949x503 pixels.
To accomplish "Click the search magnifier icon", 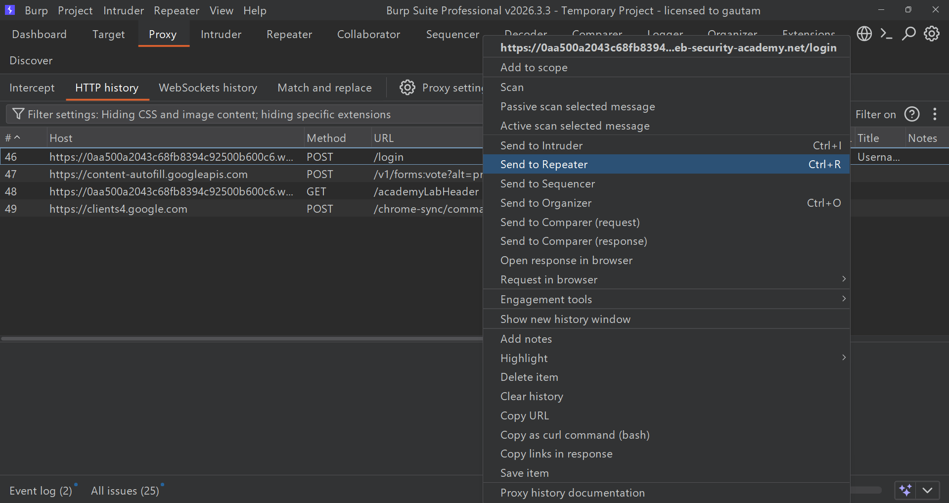I will click(x=909, y=34).
